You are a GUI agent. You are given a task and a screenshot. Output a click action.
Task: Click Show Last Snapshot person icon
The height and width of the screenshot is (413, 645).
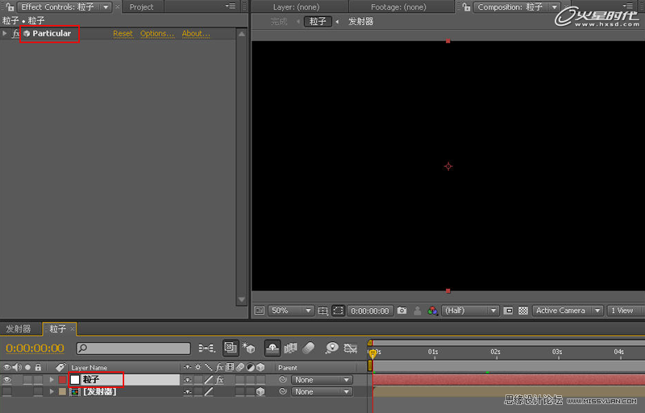417,311
